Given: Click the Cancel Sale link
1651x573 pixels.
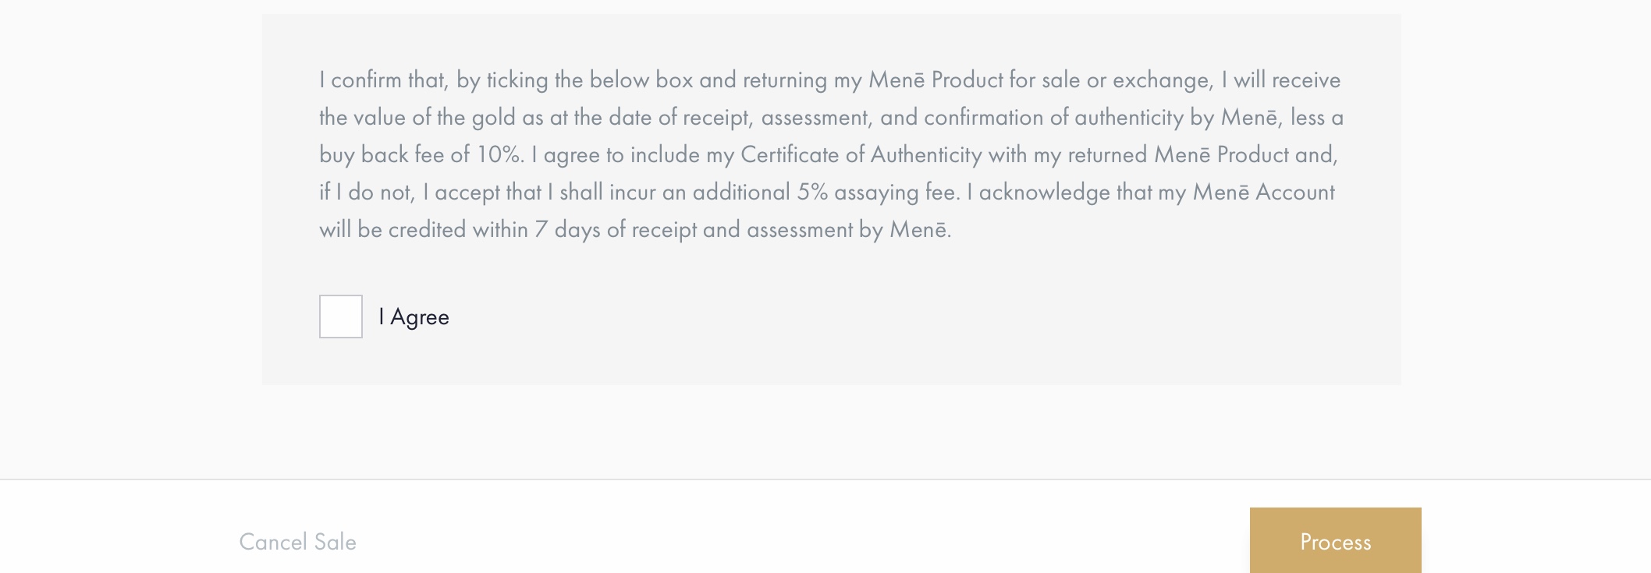Looking at the screenshot, I should (297, 542).
